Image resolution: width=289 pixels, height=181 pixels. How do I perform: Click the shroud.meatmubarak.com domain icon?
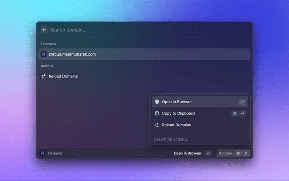44,54
